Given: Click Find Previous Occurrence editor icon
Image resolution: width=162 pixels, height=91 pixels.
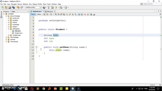Looking at the screenshot, I should [x=58, y=14].
